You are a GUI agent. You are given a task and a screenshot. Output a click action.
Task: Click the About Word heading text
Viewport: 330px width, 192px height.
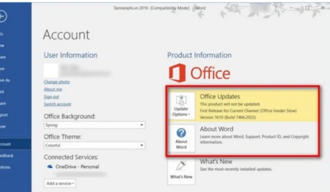pyautogui.click(x=217, y=129)
